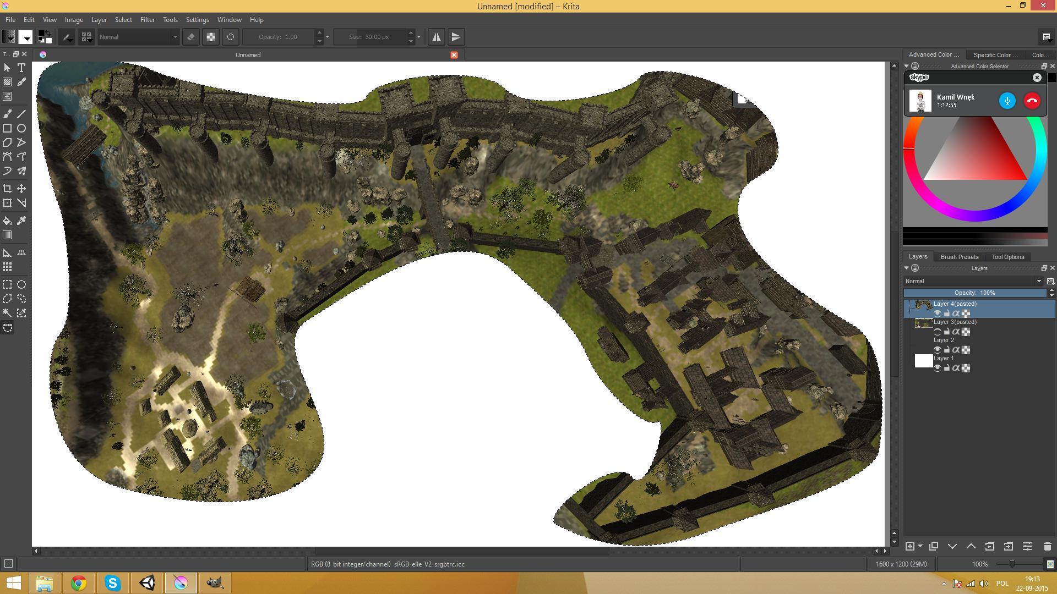Select the Freehand Brush tool
Viewport: 1057px width, 594px height.
point(7,114)
